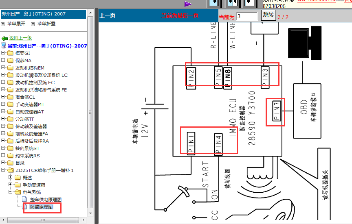The height and width of the screenshot is (224, 352).
Task: Click the sidebar scrollbar up arrow
Action: 90,12
